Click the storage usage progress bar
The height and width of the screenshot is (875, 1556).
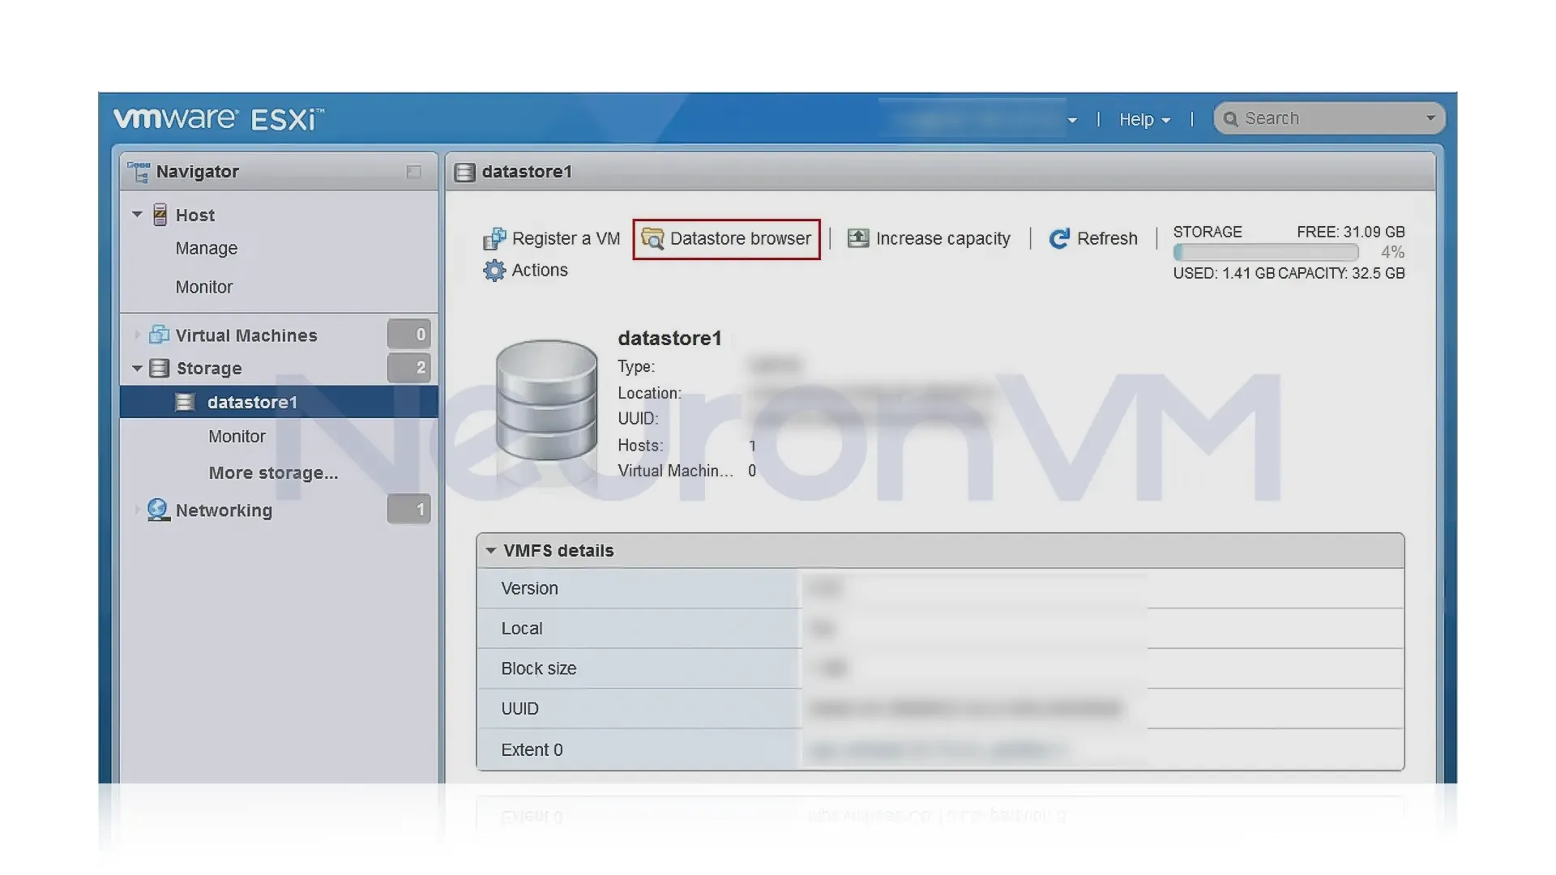click(x=1266, y=253)
